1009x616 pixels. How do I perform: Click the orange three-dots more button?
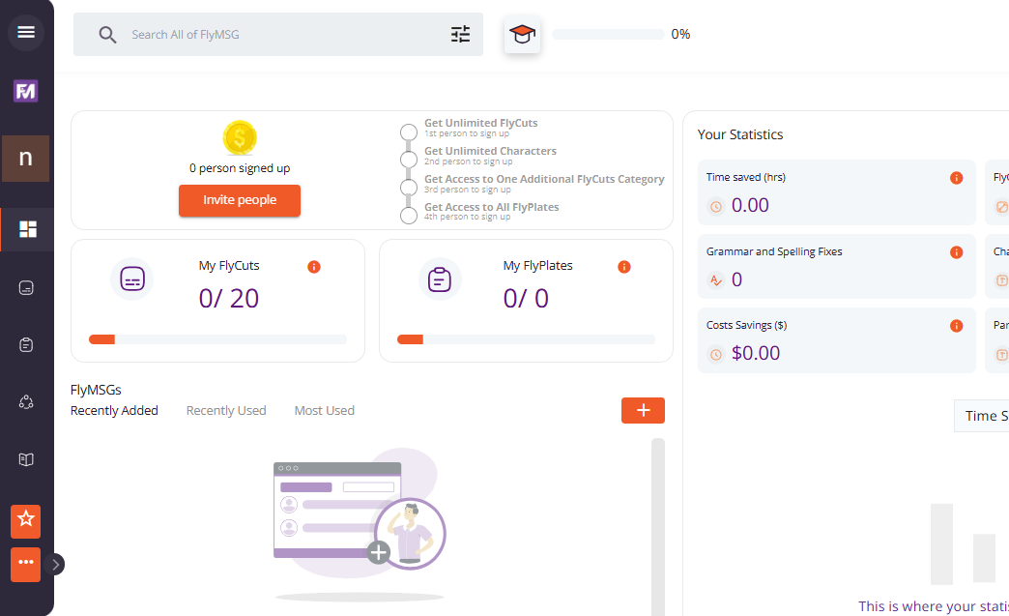(x=26, y=565)
